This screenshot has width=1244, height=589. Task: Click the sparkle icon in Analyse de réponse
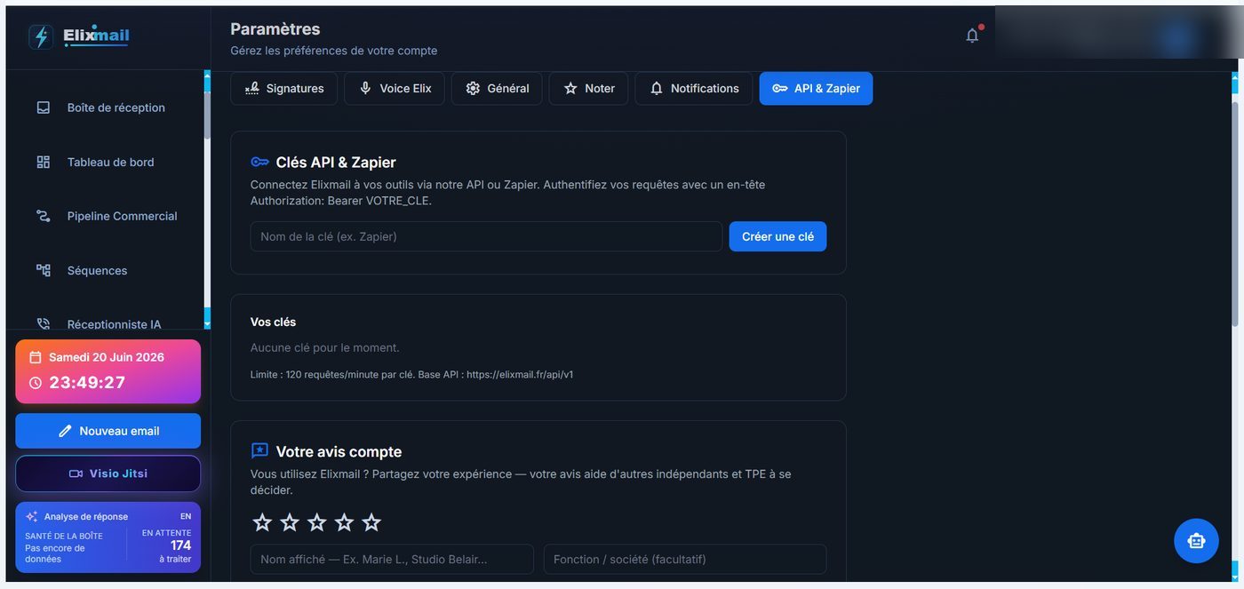point(32,516)
